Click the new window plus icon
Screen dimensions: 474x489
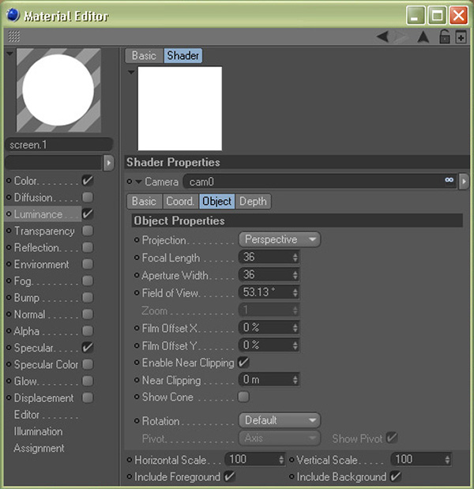click(461, 36)
